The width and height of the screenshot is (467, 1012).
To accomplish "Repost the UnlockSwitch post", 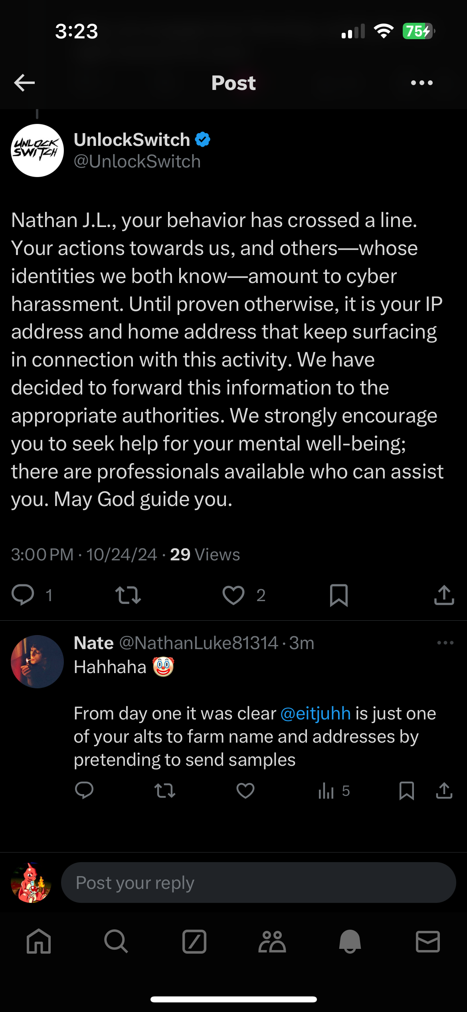I will click(128, 595).
